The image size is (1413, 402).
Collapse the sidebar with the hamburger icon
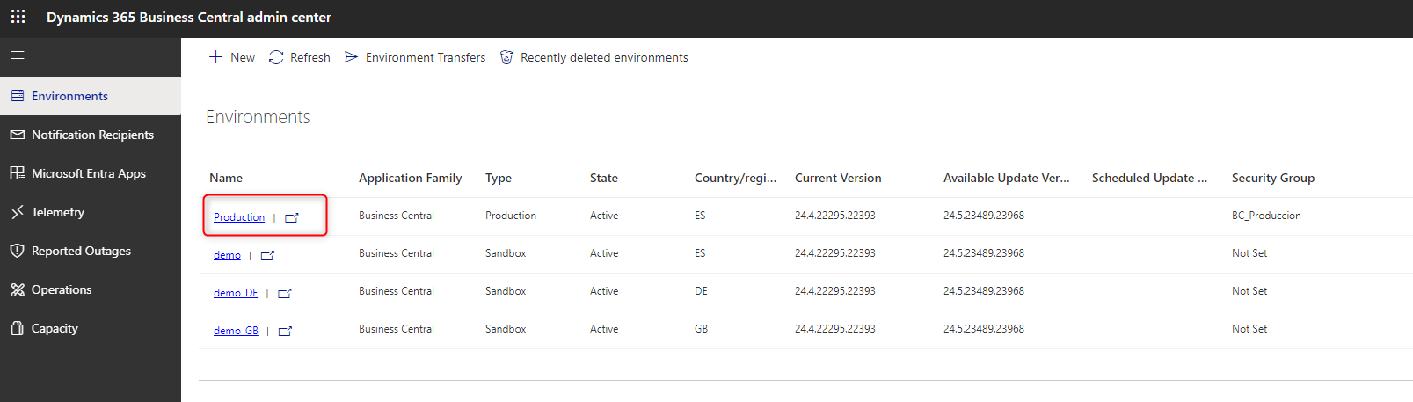point(18,57)
